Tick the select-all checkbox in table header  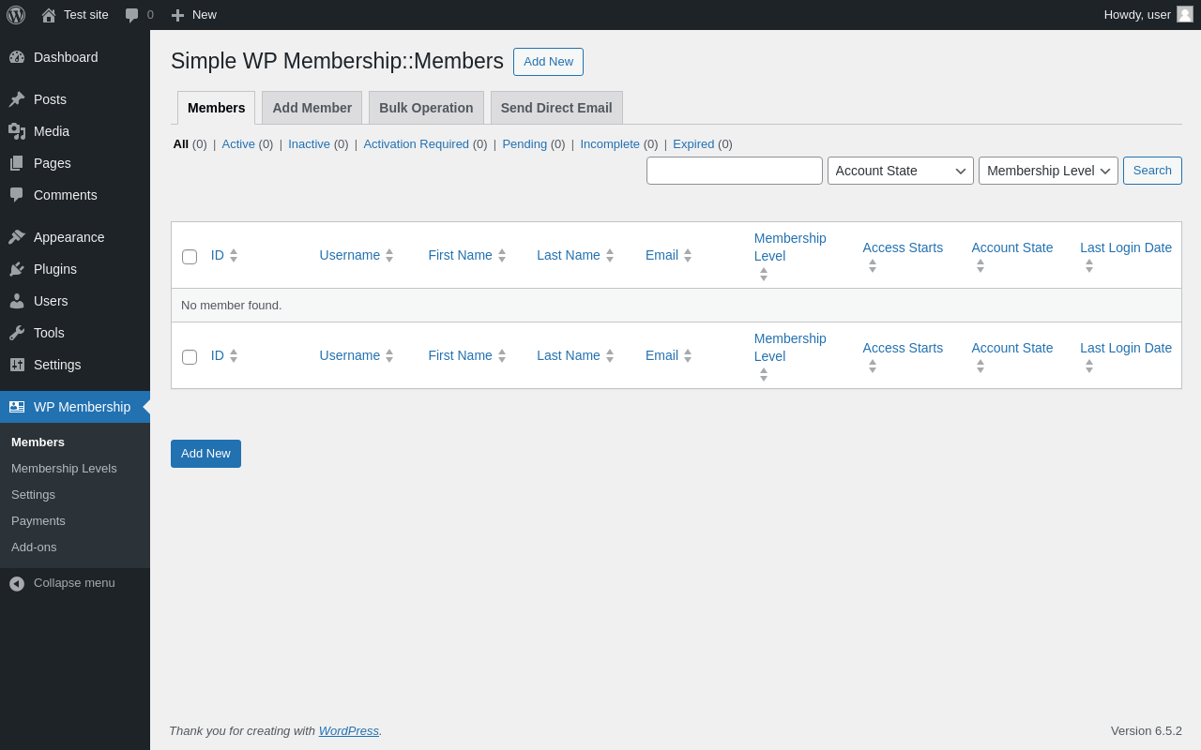[190, 257]
